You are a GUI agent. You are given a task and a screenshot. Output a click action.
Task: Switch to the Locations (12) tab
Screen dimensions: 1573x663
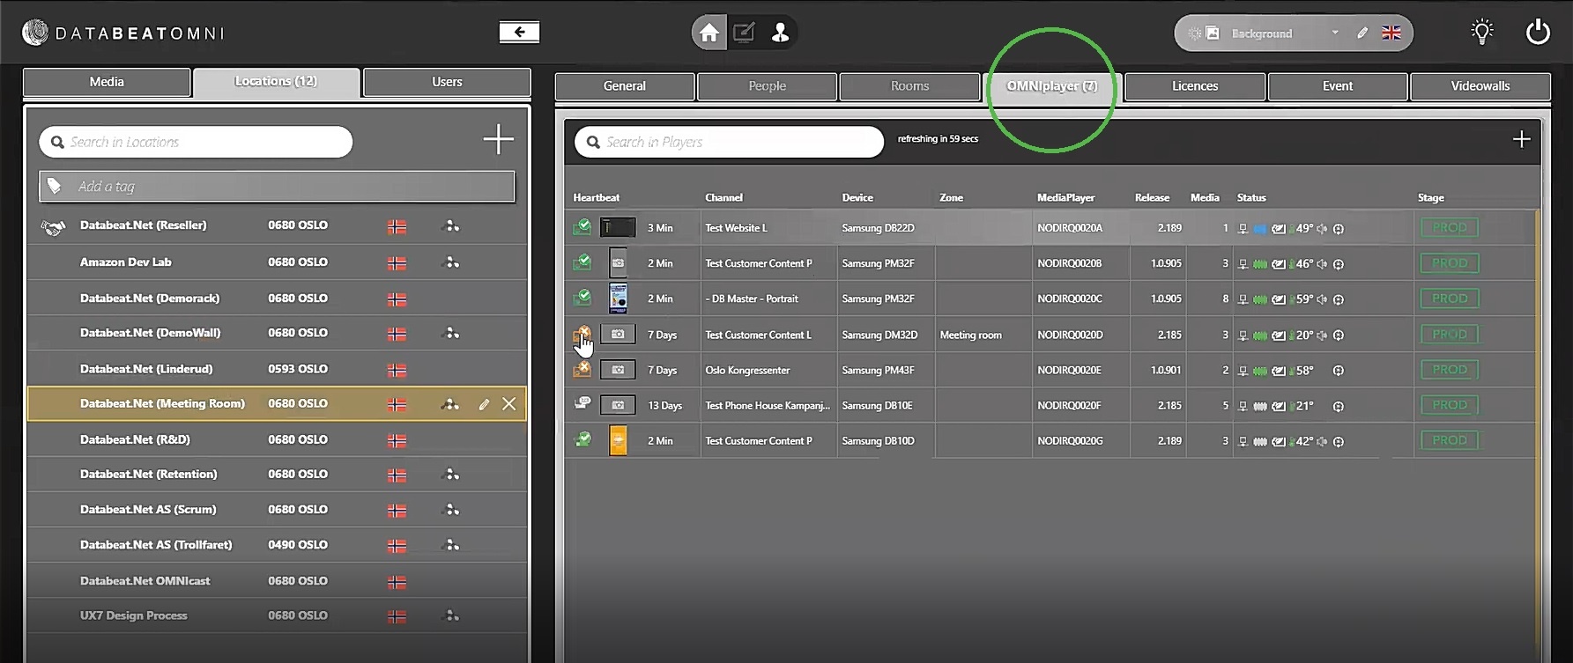click(x=276, y=82)
